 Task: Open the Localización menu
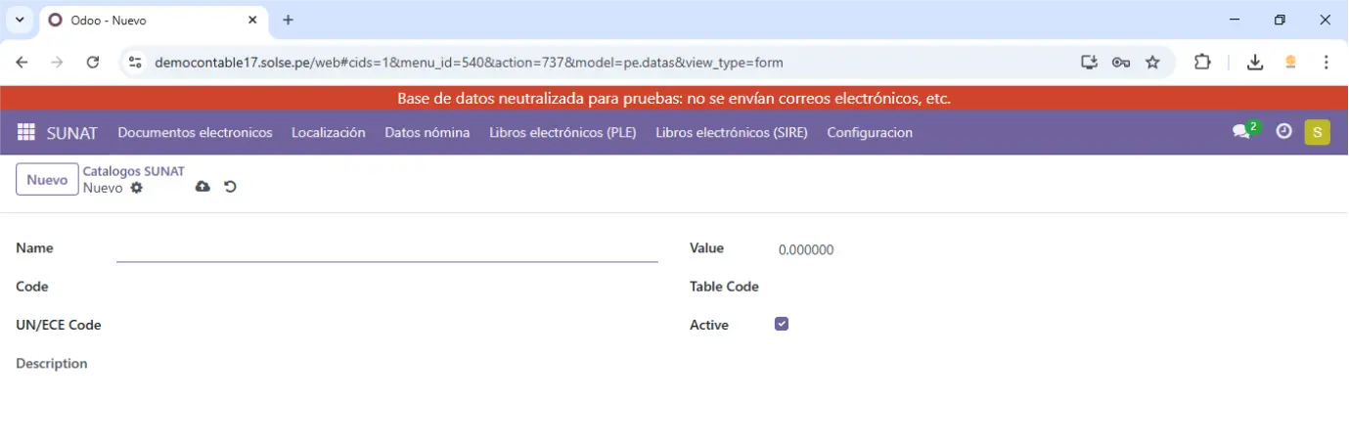328,132
